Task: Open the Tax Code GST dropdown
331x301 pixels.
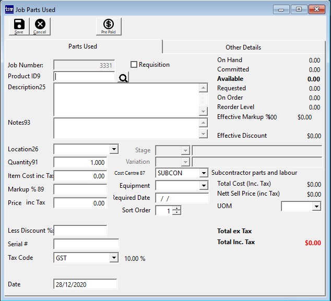Action: [114, 258]
